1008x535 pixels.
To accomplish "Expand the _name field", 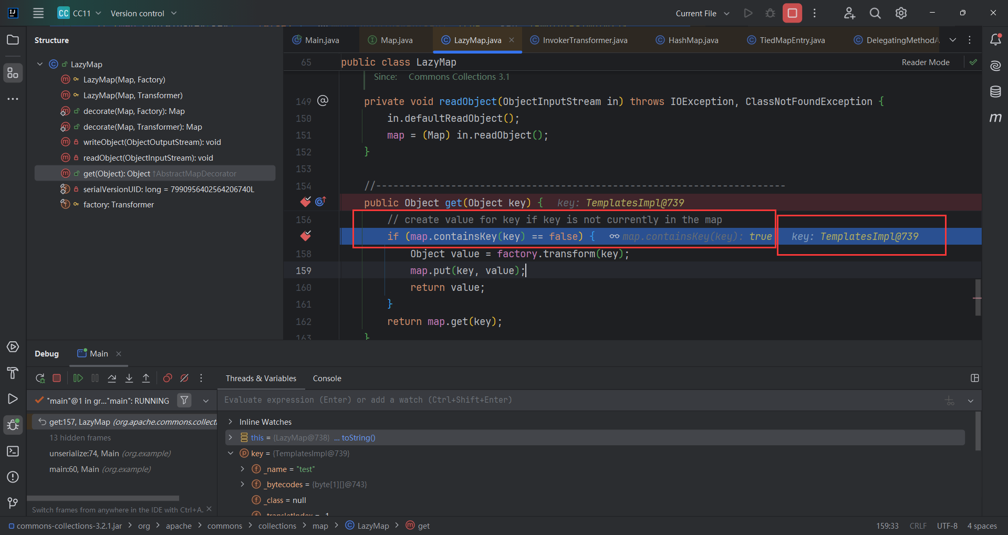I will pos(242,469).
